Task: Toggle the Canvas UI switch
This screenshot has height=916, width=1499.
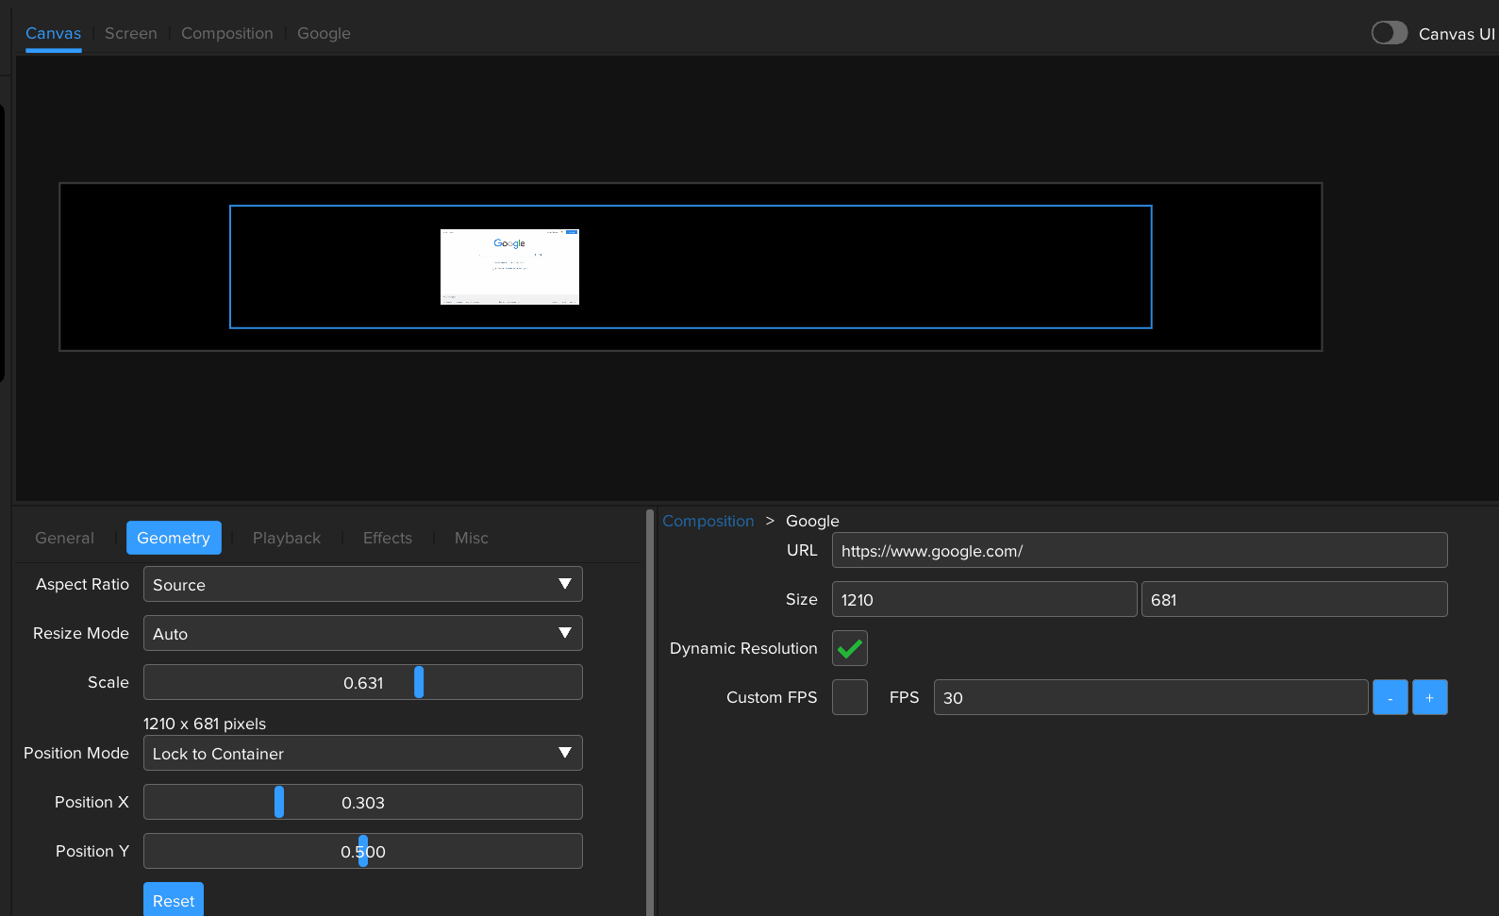Action: pos(1389,33)
